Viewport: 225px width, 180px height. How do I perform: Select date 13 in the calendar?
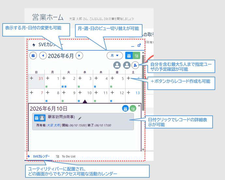138,93
